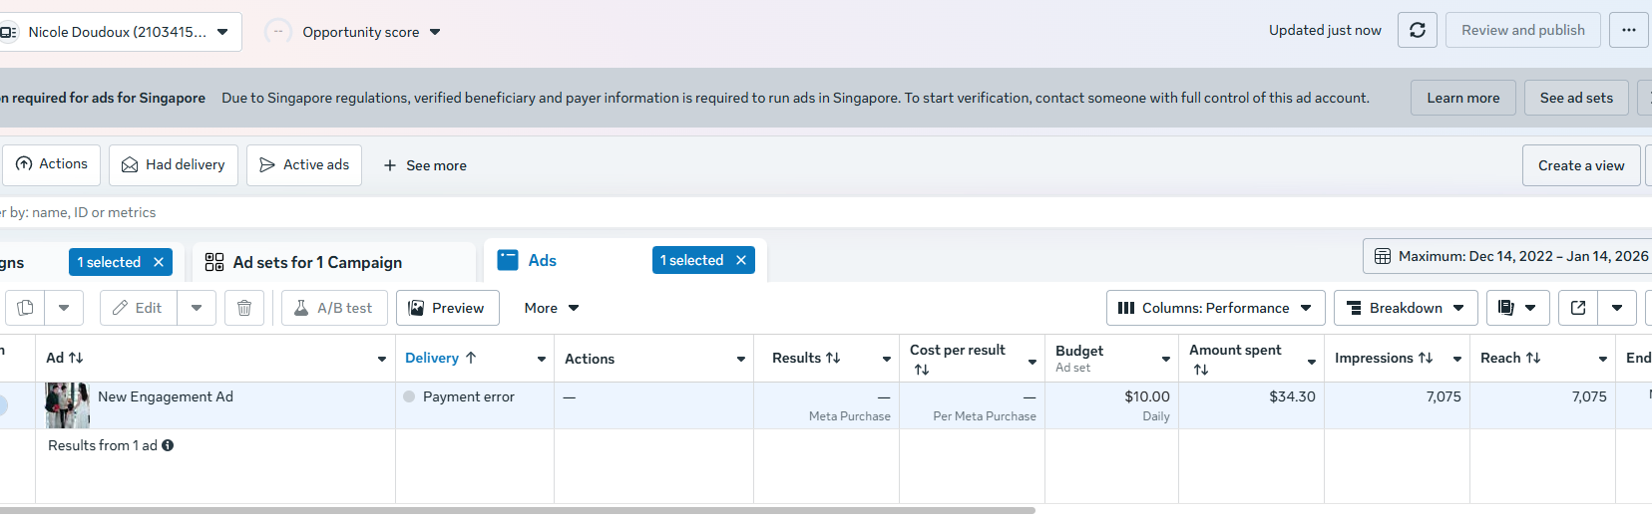Viewport: 1652px width, 521px height.
Task: Click the info icon beside Results from 1 ad
Action: coord(168,445)
